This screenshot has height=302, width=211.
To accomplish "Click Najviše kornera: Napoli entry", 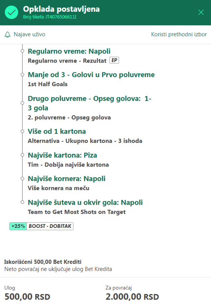I will click(x=67, y=179).
